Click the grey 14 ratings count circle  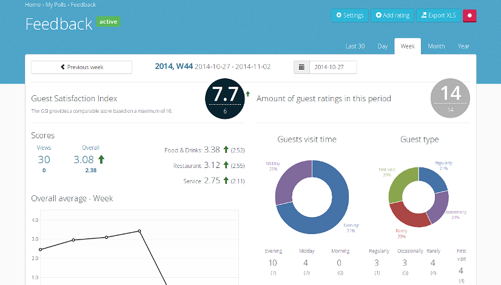coord(450,98)
